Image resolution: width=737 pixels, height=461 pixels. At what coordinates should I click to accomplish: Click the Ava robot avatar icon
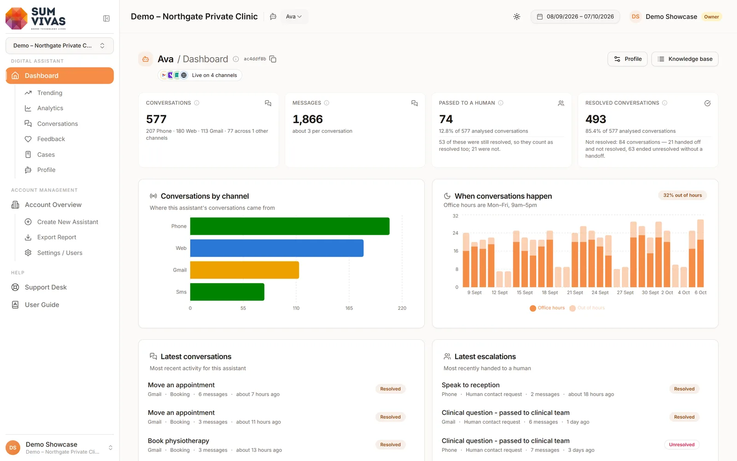(x=146, y=59)
